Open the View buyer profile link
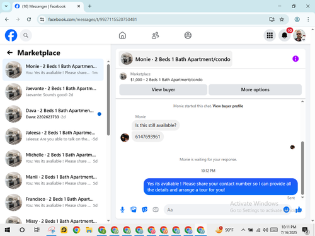 point(227,106)
